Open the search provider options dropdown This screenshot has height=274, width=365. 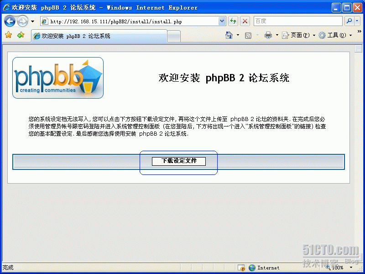pyautogui.click(x=357, y=21)
